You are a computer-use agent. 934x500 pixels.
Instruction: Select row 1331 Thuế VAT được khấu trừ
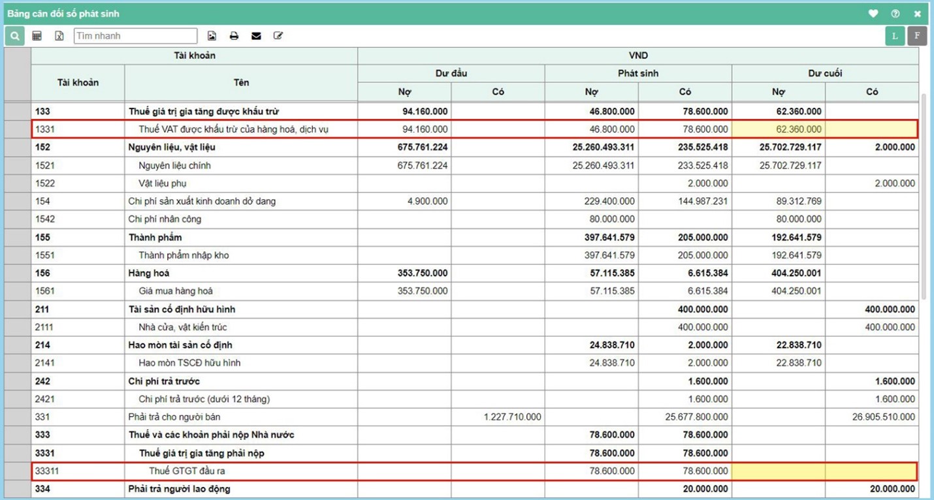pos(233,129)
